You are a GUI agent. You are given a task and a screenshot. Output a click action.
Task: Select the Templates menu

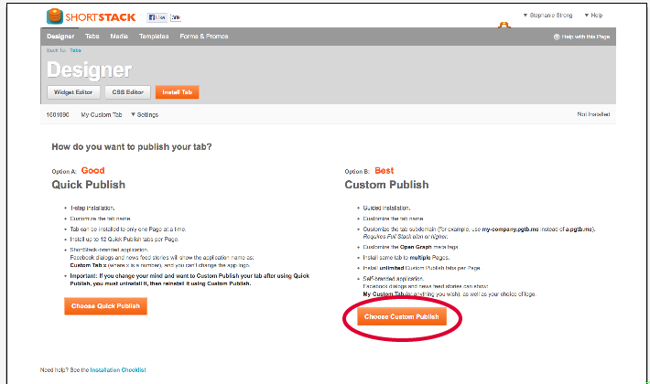(154, 37)
